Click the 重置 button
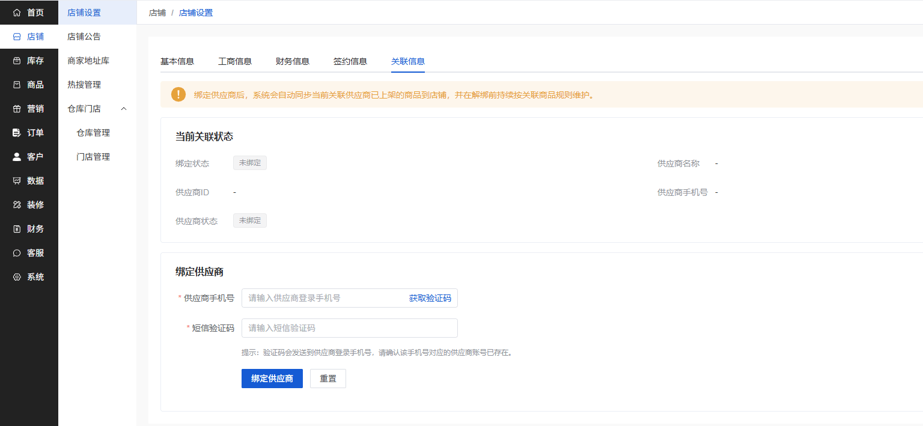This screenshot has height=426, width=923. click(x=328, y=379)
